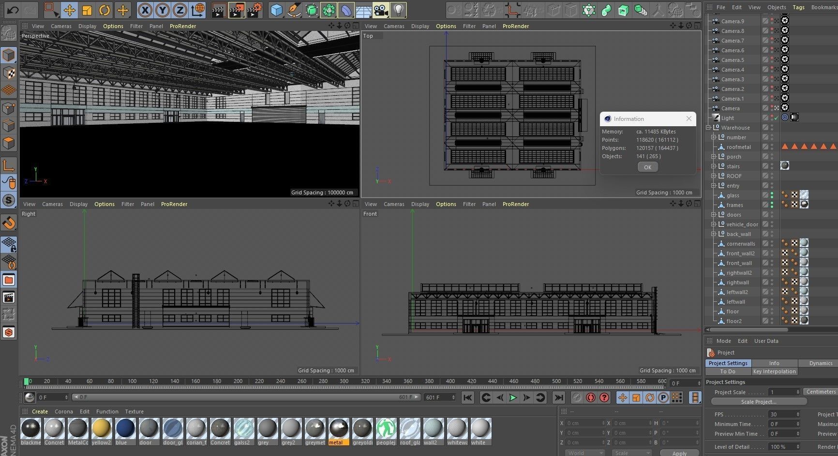Open the Objects menu in the Object Manager
This screenshot has width=838, height=456.
pos(777,7)
